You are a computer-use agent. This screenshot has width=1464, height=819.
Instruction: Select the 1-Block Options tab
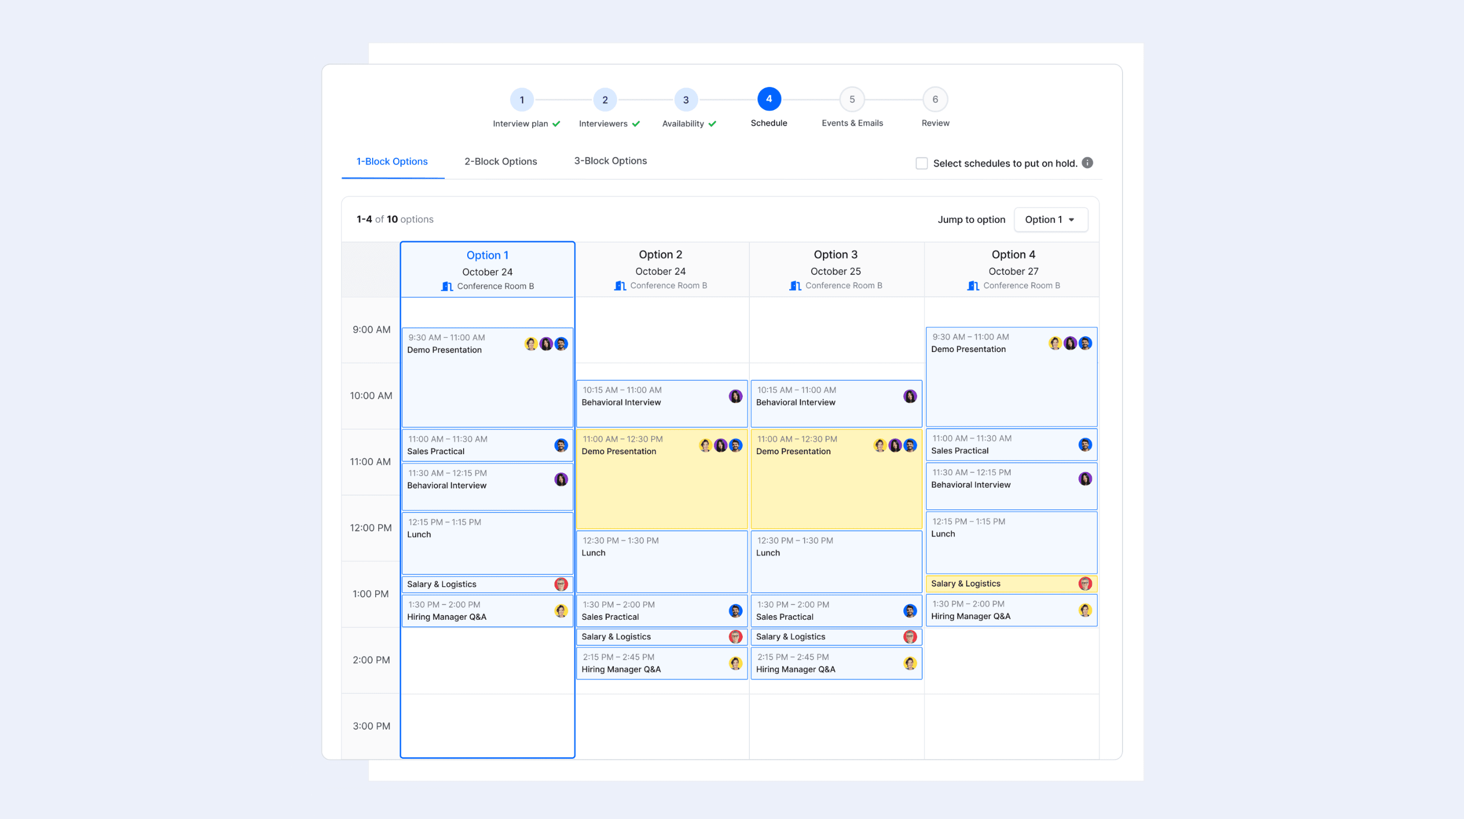tap(392, 161)
